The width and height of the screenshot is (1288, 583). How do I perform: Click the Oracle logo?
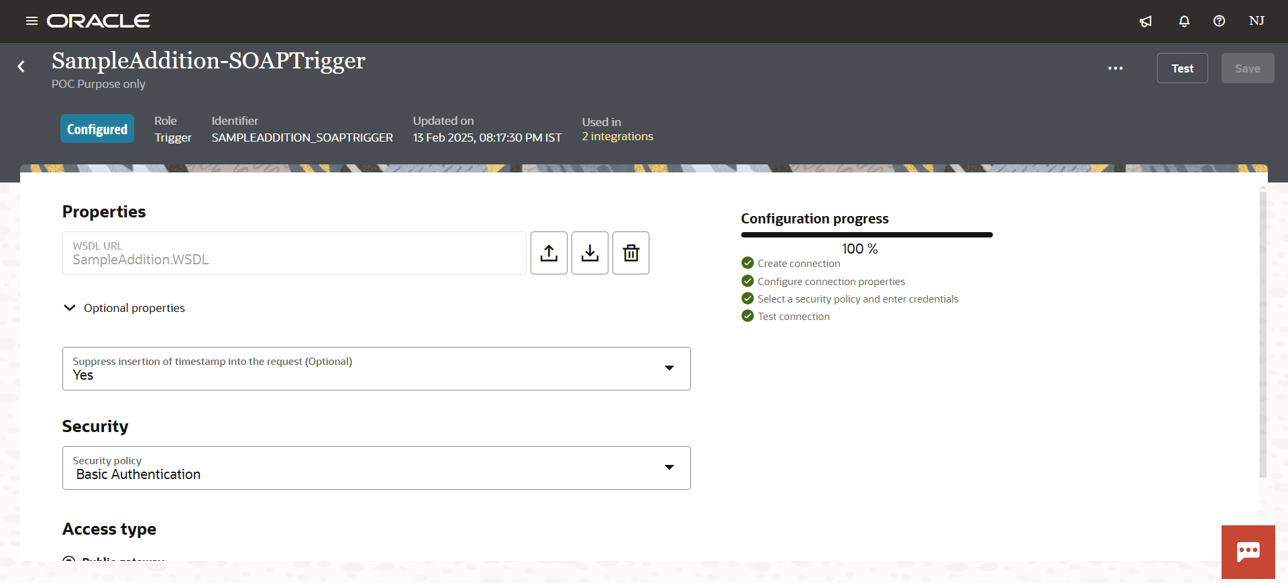pos(99,21)
